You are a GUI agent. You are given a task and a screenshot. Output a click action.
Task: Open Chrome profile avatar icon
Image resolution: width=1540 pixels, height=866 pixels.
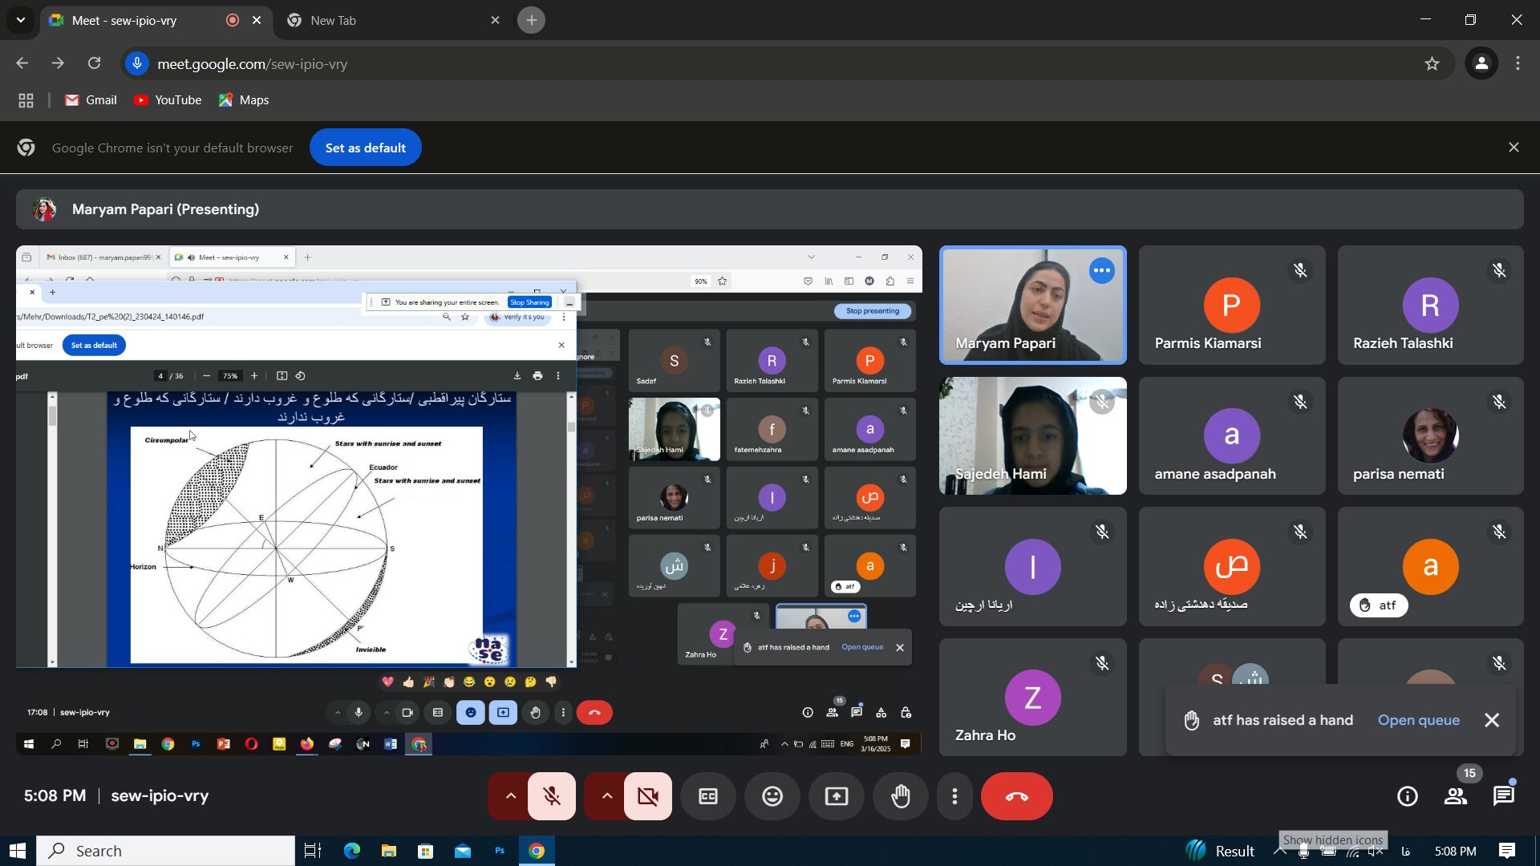click(1481, 64)
